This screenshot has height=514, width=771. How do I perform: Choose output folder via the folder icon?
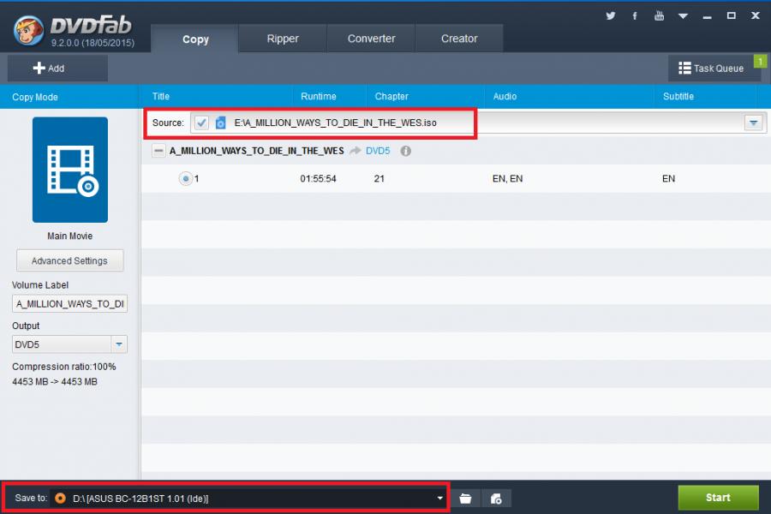465,499
